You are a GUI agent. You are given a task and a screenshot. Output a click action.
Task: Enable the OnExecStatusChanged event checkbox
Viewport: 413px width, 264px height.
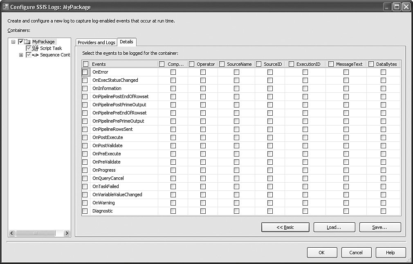[x=85, y=80]
